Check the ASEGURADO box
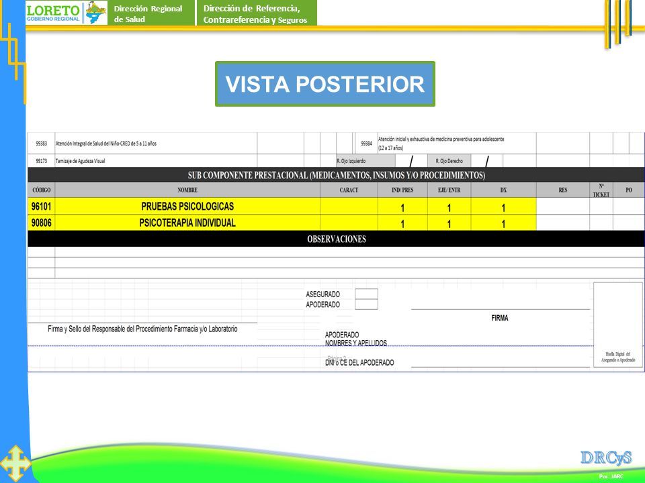Screen dimensions: 645x483 (366, 294)
